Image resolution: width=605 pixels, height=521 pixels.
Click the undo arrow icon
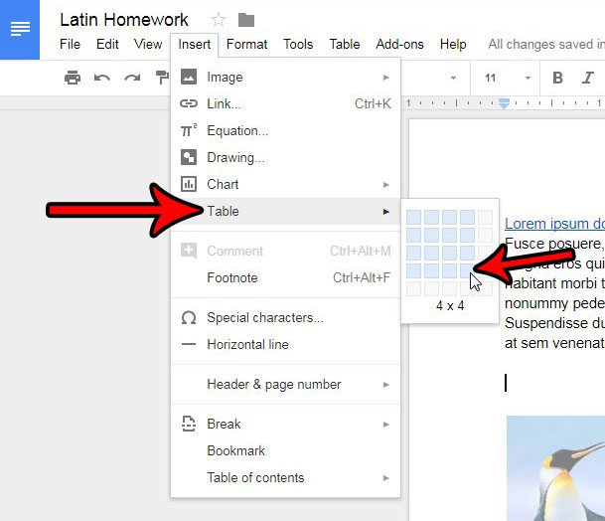[101, 78]
